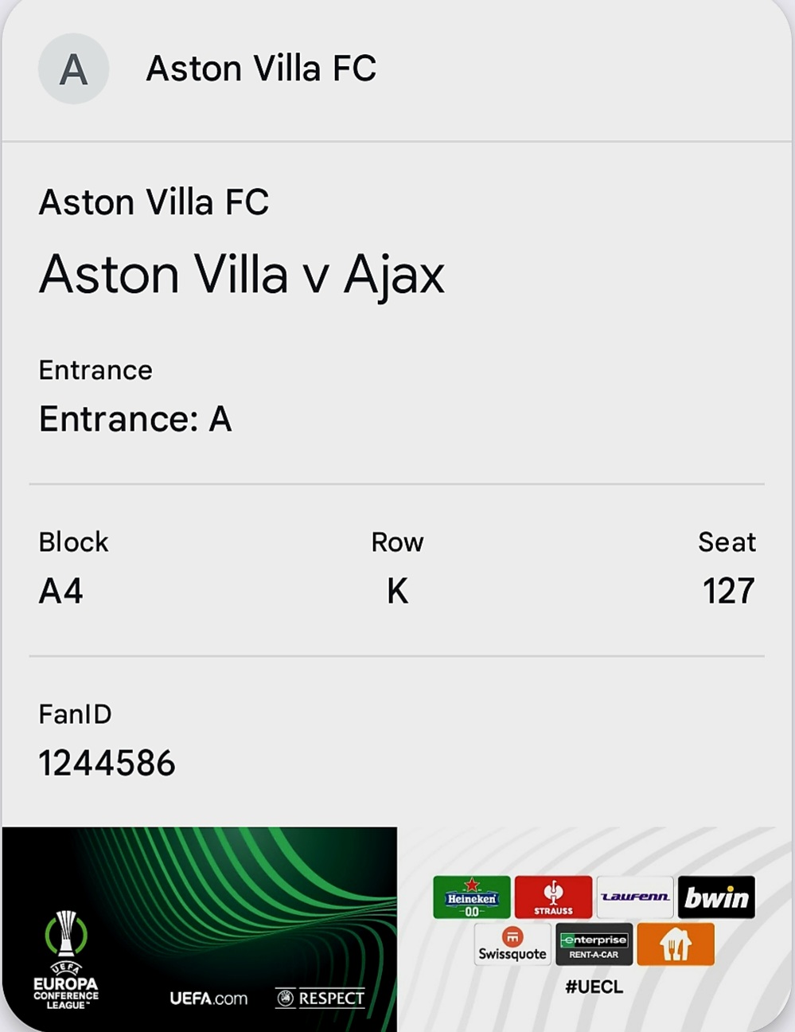795x1032 pixels.
Task: Click the black bwin sponsor logo
Action: tap(716, 897)
